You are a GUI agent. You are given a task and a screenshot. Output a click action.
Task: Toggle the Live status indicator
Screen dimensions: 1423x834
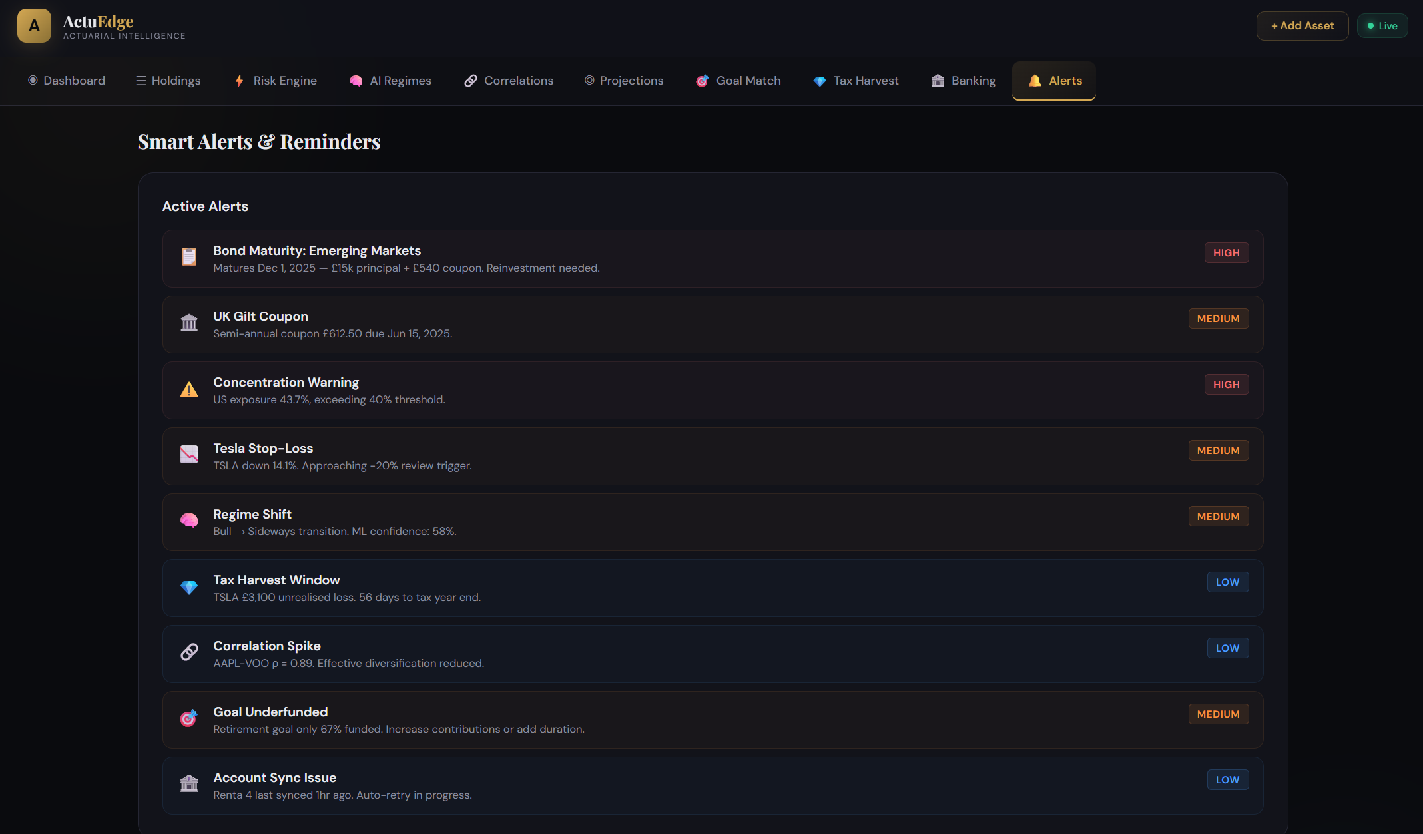tap(1382, 26)
